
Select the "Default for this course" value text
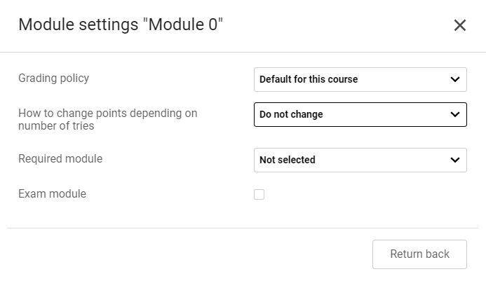point(309,79)
